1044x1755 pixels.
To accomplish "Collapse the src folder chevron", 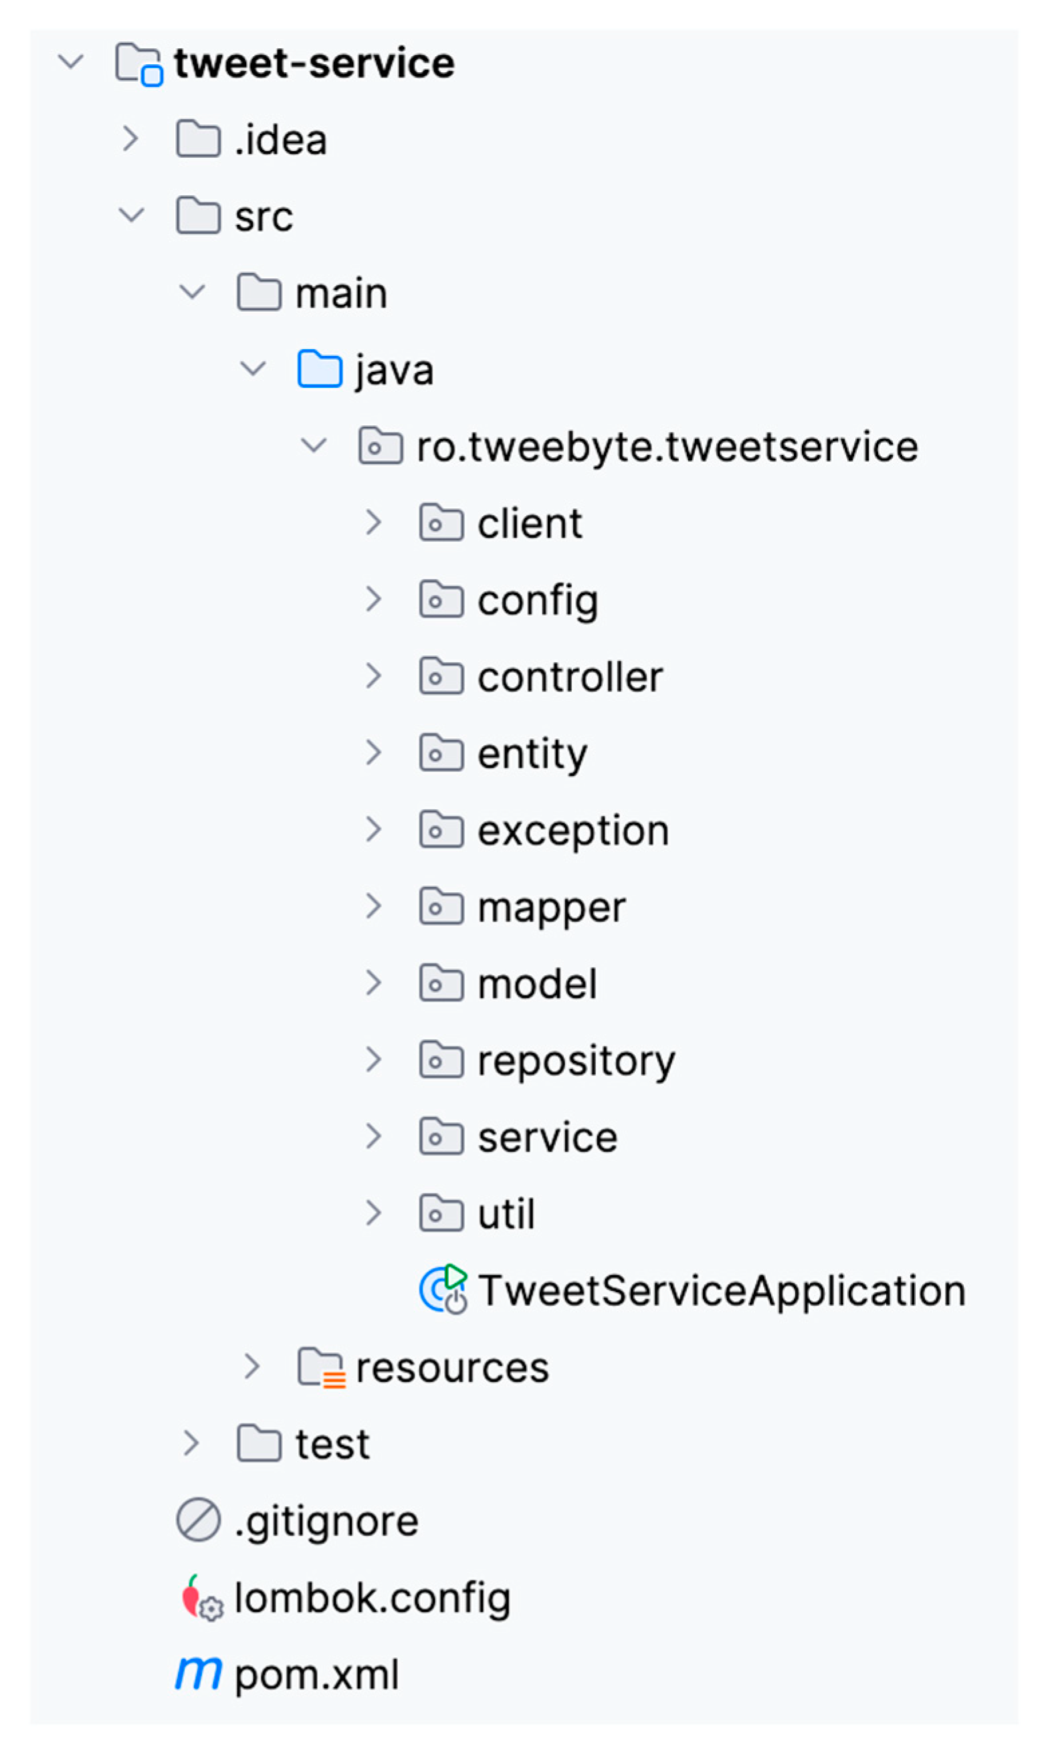I will [x=132, y=215].
